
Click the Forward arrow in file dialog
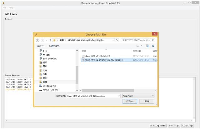pyautogui.click(x=42, y=40)
